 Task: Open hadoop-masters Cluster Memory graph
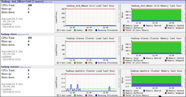153,83
